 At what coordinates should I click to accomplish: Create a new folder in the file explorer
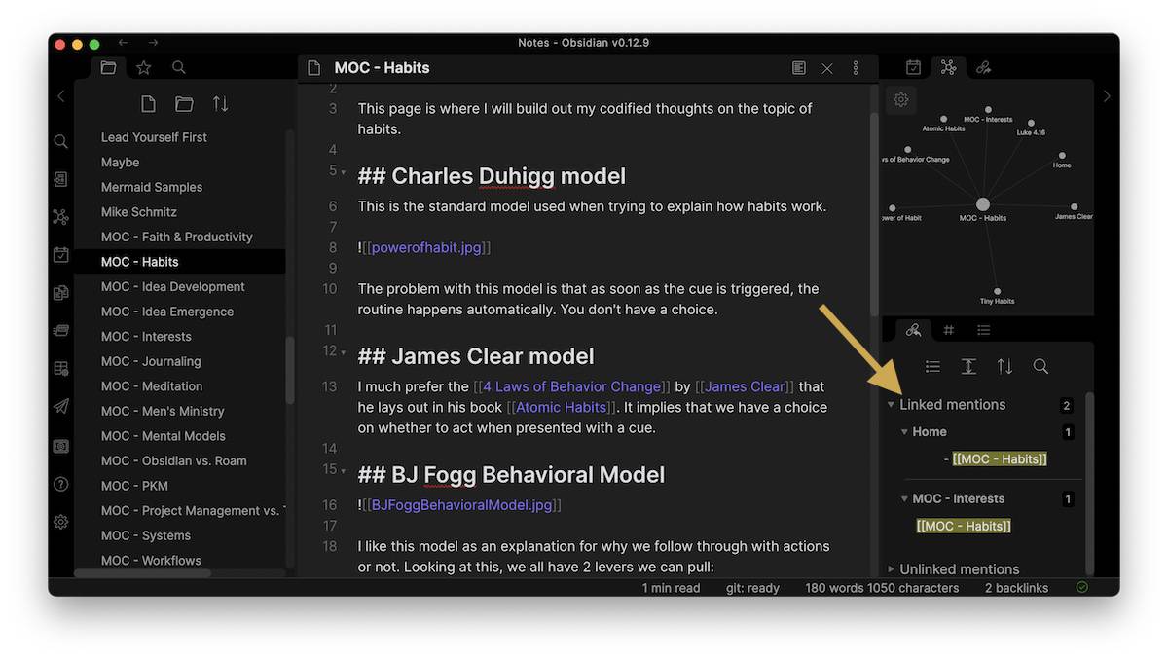click(x=184, y=103)
